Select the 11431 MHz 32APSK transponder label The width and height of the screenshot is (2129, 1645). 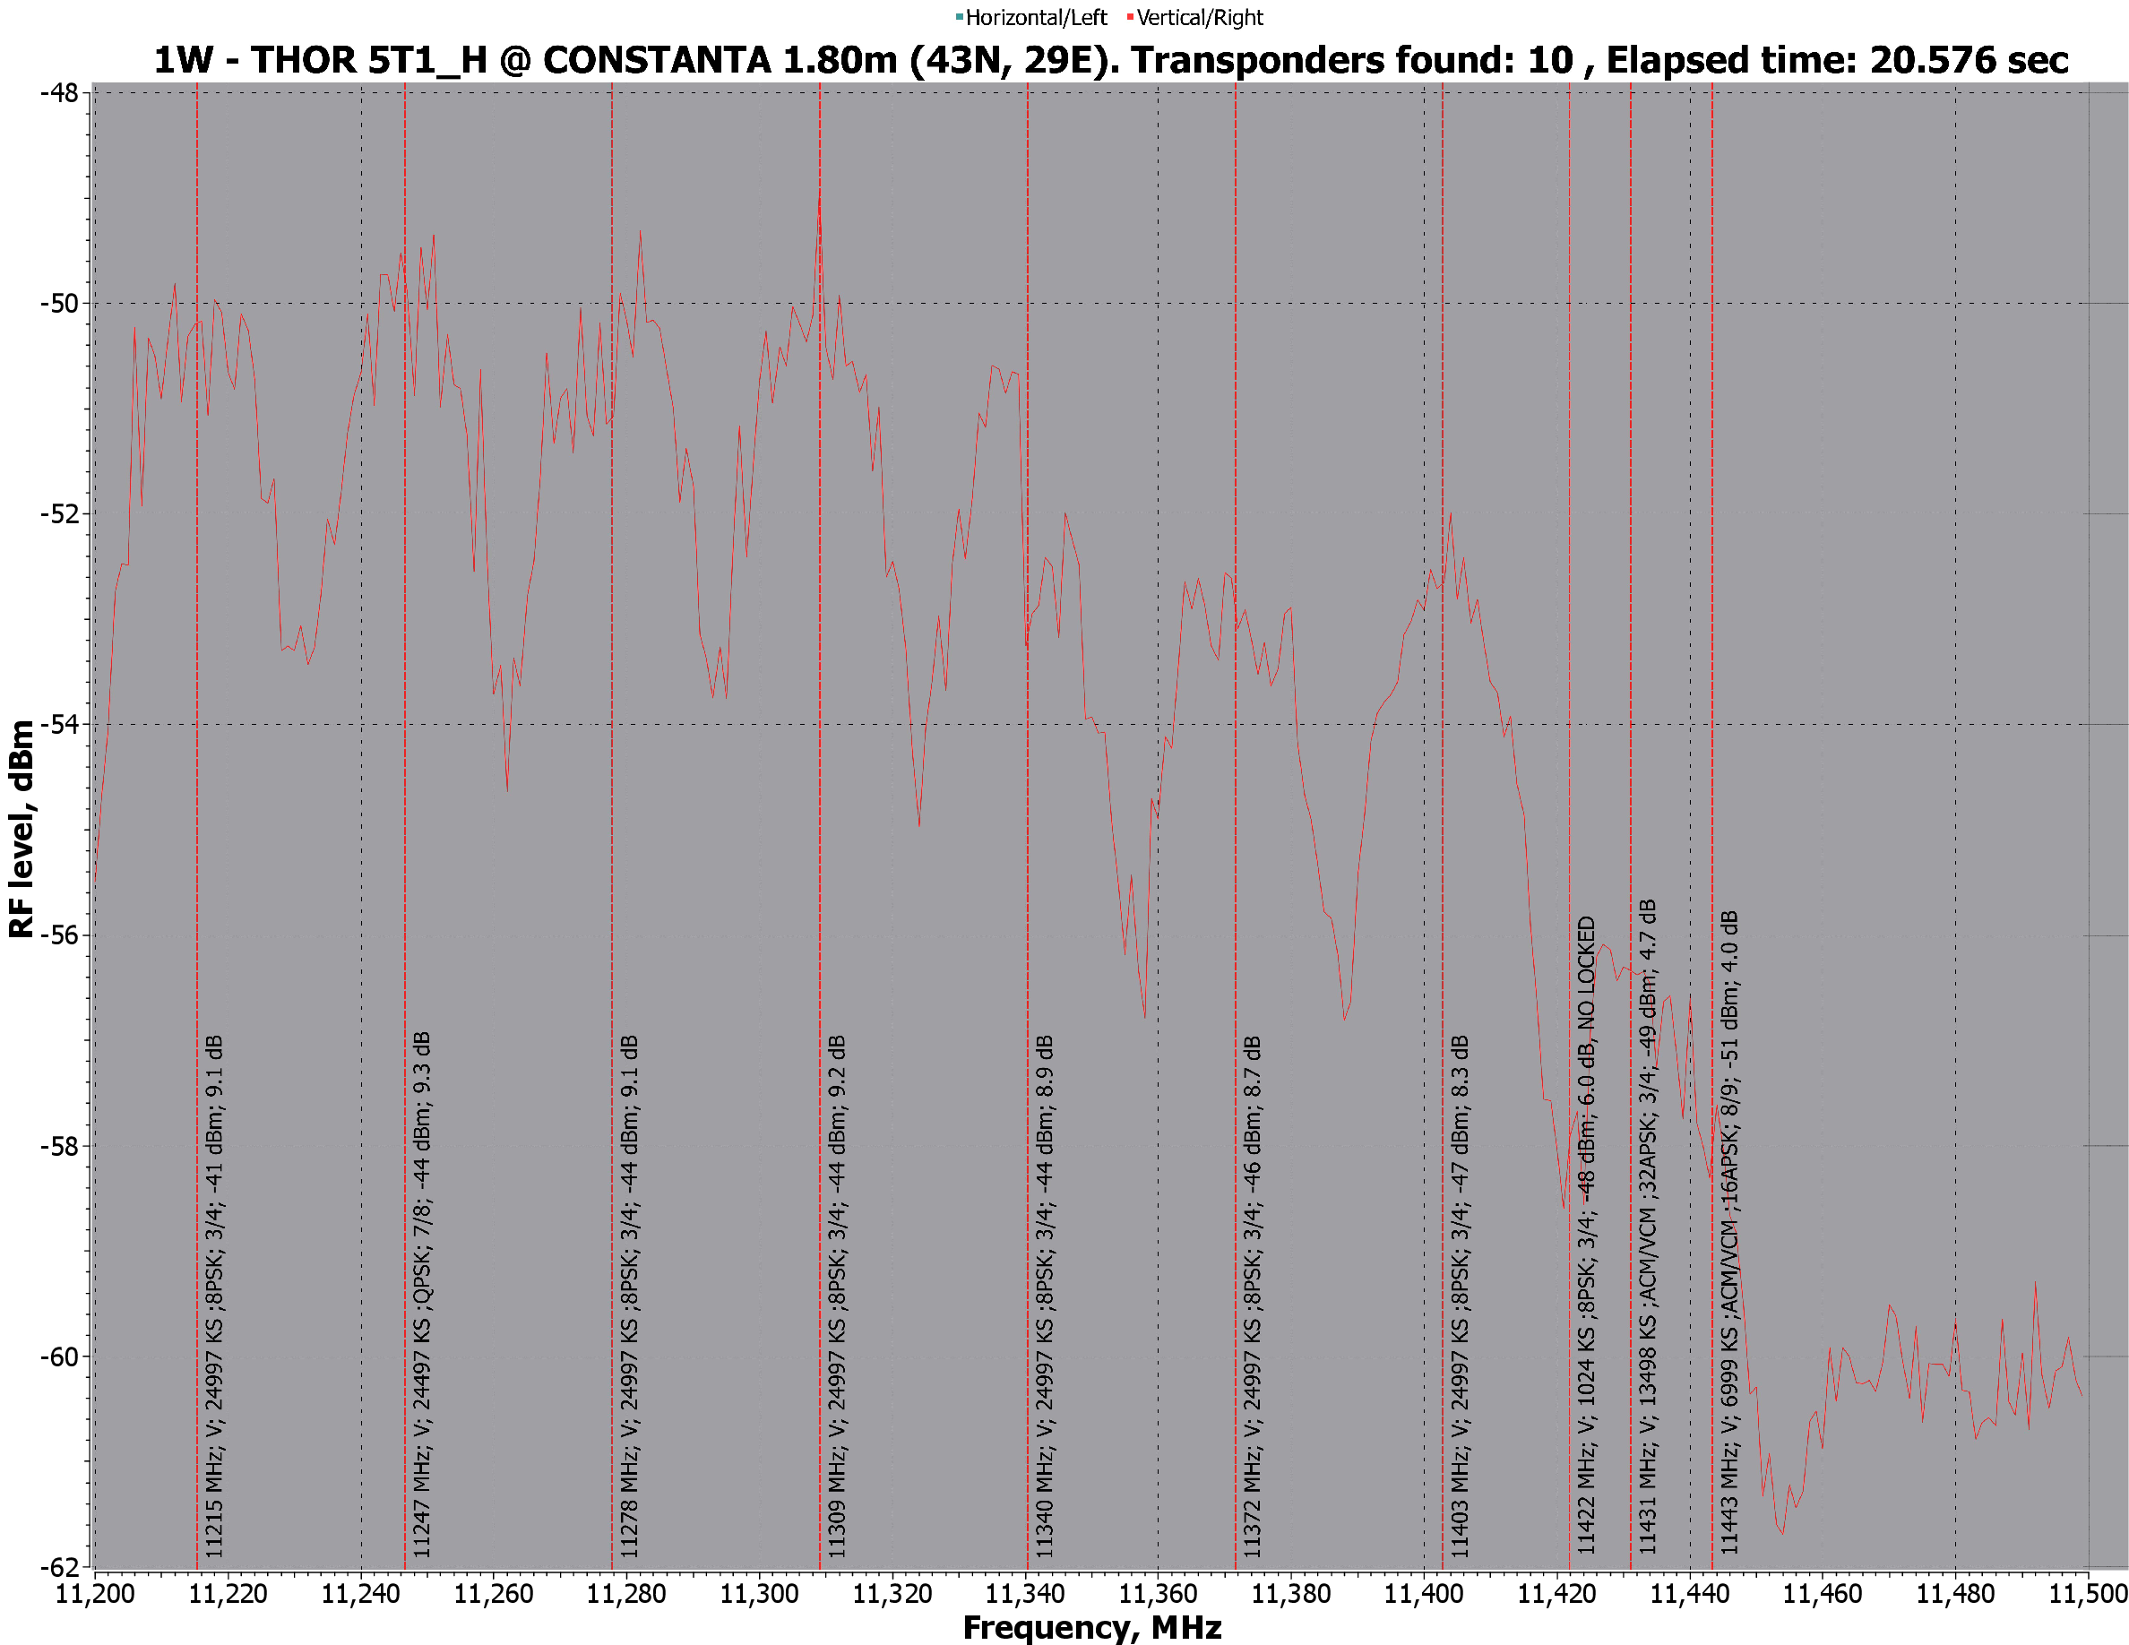(x=1646, y=1226)
